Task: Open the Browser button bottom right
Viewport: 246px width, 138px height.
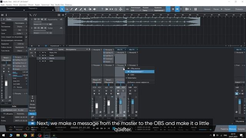Action: [241, 129]
